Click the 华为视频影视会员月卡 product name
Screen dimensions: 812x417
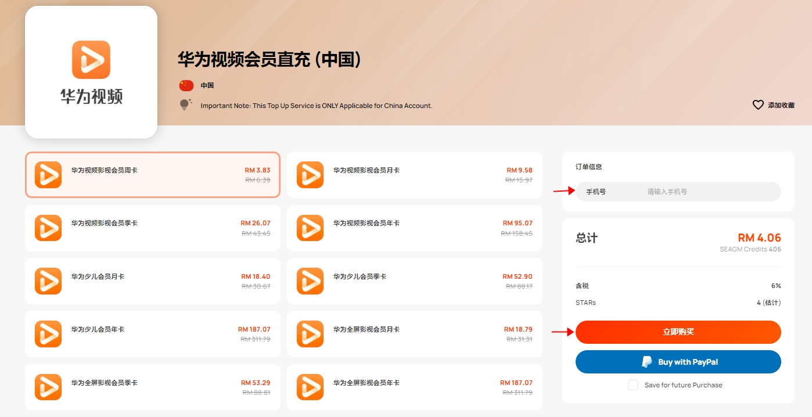pyautogui.click(x=367, y=170)
